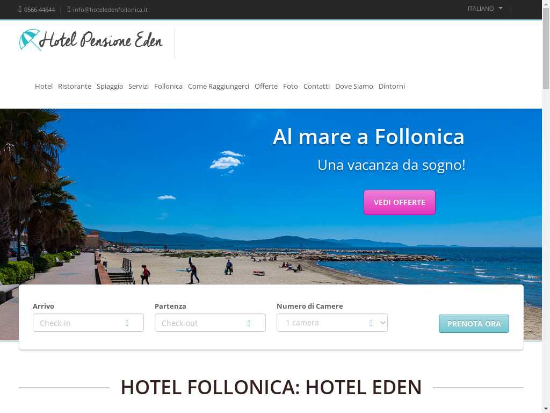The height and width of the screenshot is (413, 550).
Task: Click the Arrivo Check-in date field
Action: 88,323
